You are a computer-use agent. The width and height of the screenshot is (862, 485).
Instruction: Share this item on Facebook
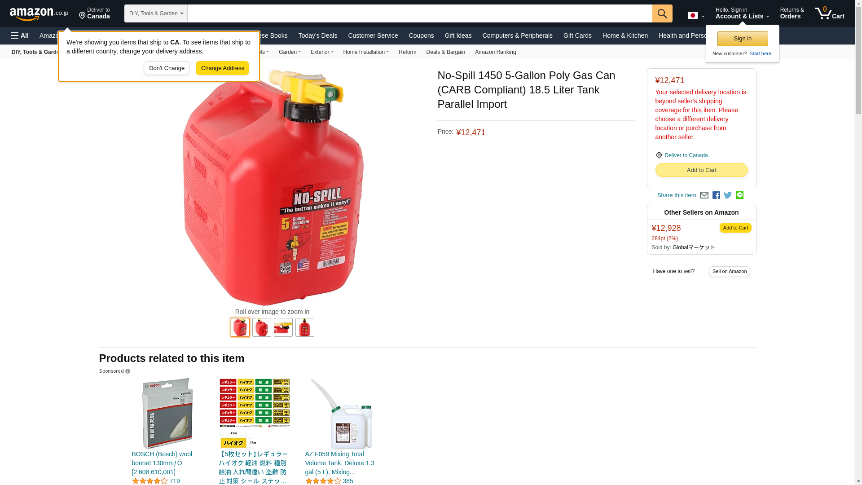(x=716, y=195)
